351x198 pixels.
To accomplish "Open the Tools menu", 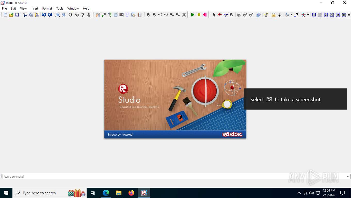I will click(60, 9).
